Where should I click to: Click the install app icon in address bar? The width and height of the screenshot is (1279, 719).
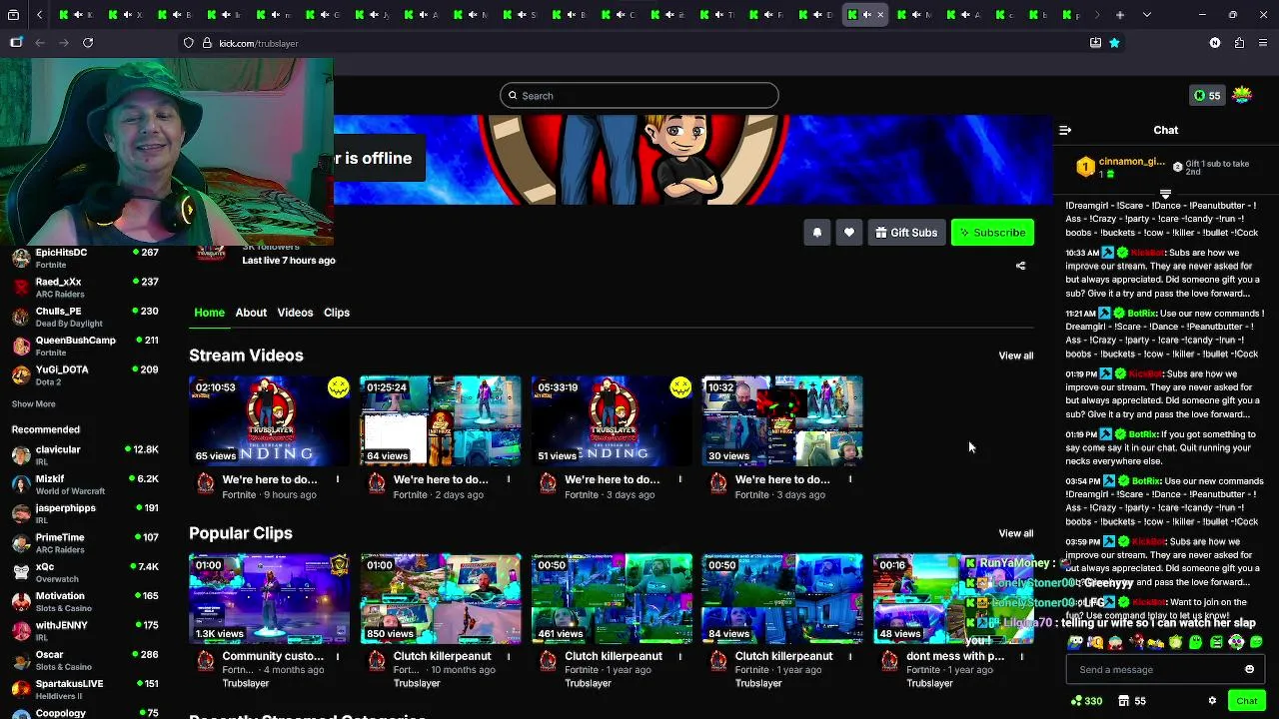click(1095, 43)
